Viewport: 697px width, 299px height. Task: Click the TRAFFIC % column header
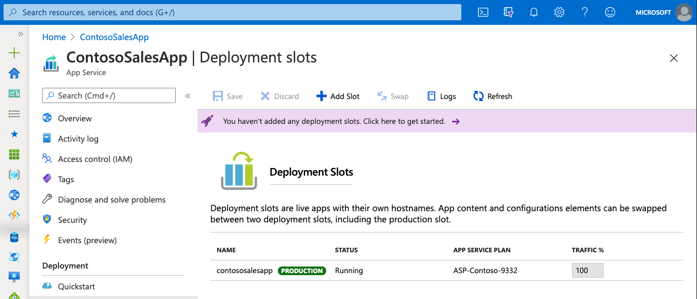coord(588,250)
